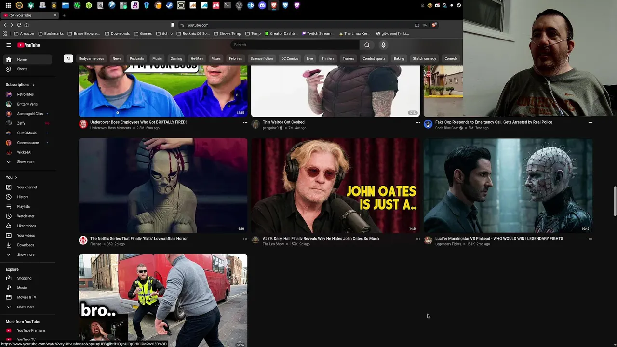Open more options for Undercover Boss video
The width and height of the screenshot is (617, 347).
pyautogui.click(x=245, y=122)
